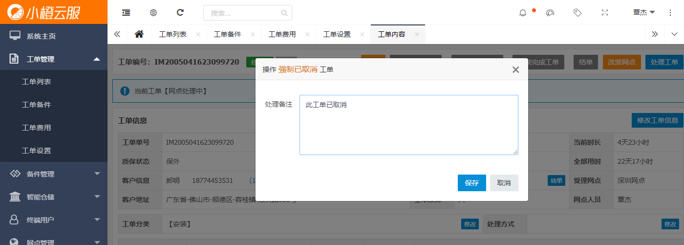684x245 pixels.
Task: Click 修改 next to 处理方式
Action: click(x=670, y=224)
